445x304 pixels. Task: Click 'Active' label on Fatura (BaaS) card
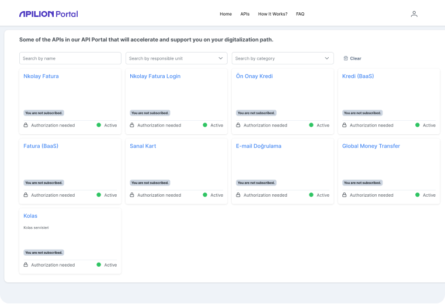pos(110,195)
